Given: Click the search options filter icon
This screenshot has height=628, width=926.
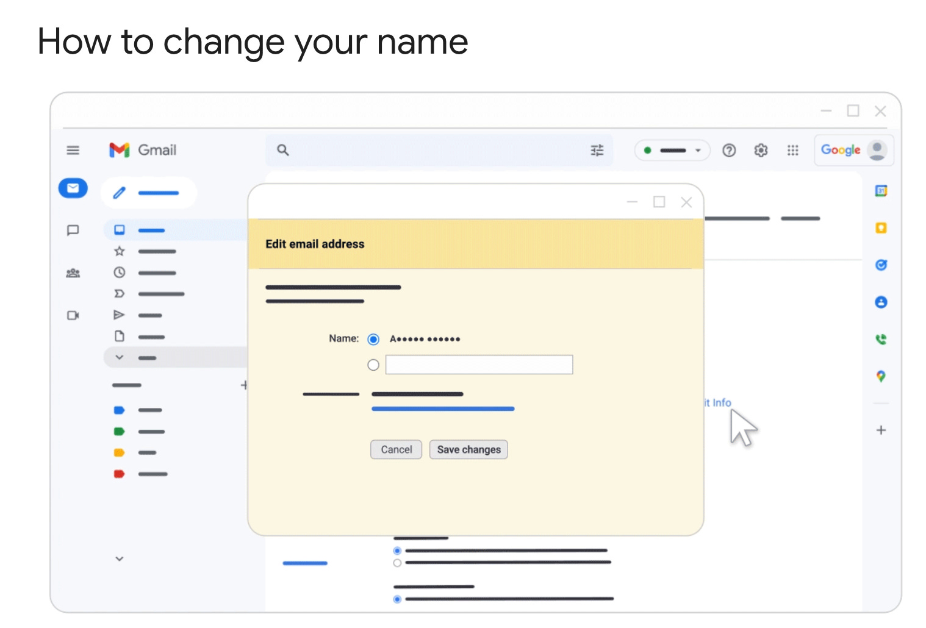Looking at the screenshot, I should 597,150.
